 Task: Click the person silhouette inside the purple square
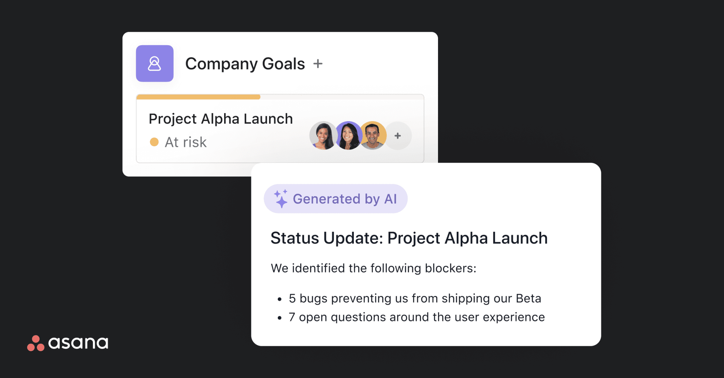[155, 64]
